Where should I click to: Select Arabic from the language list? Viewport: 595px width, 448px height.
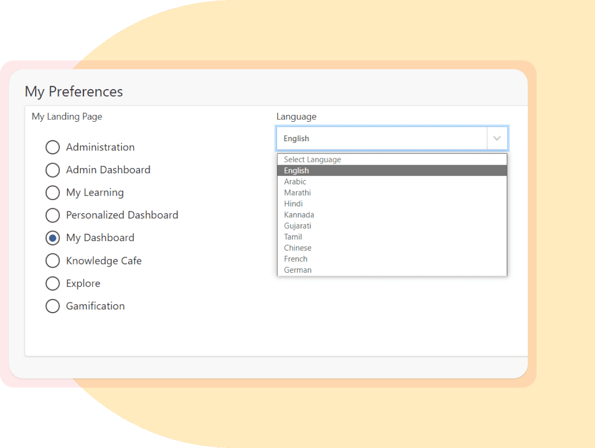[392, 182]
